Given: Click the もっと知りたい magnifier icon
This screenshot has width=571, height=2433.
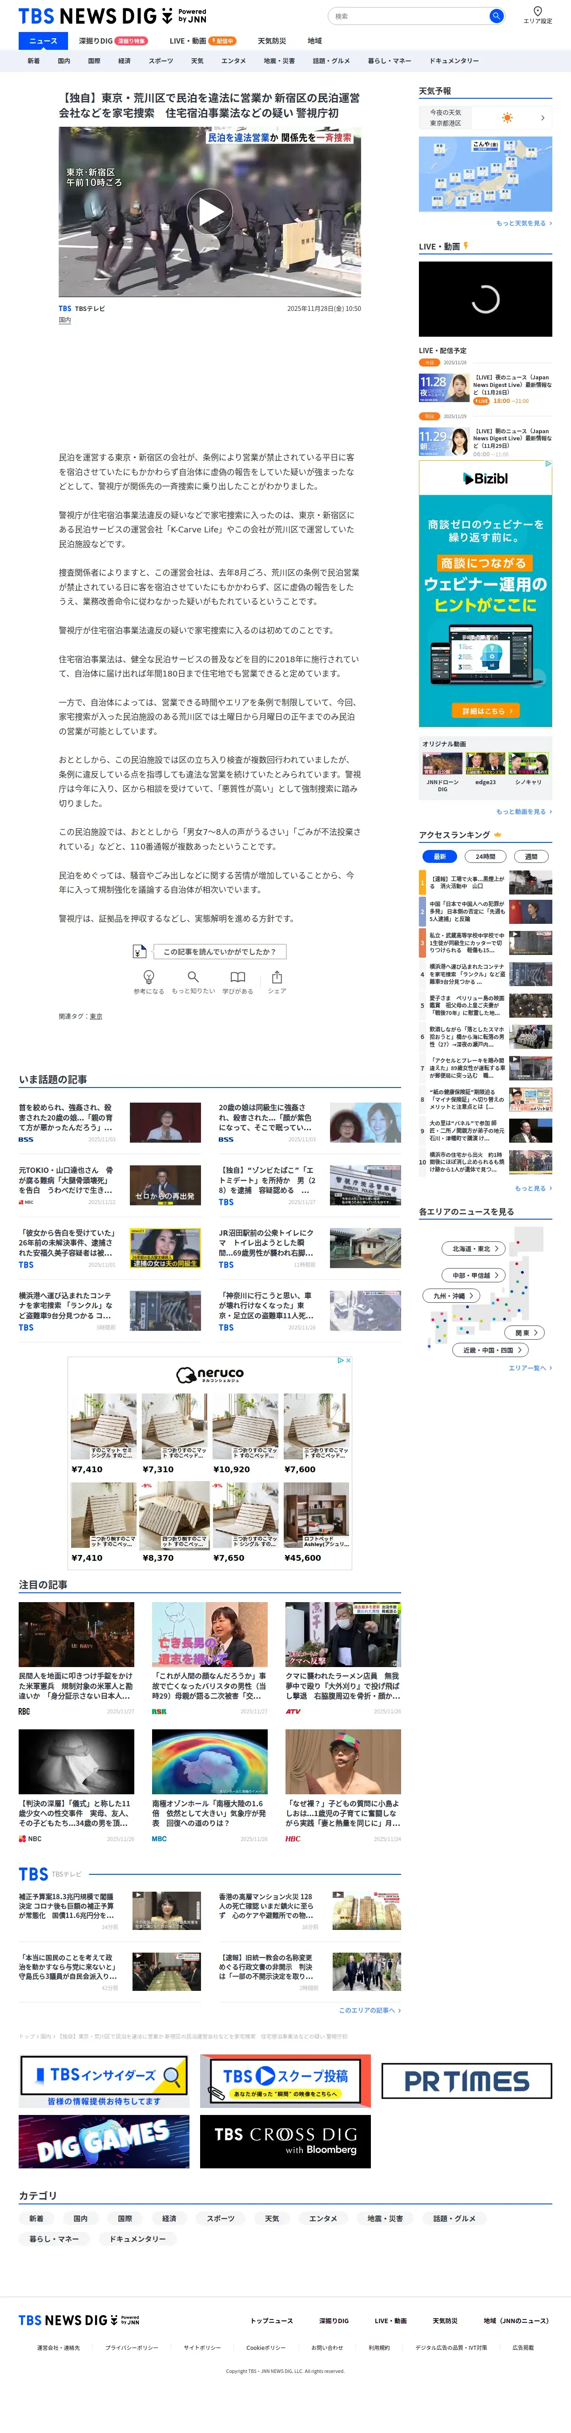Looking at the screenshot, I should (x=193, y=977).
